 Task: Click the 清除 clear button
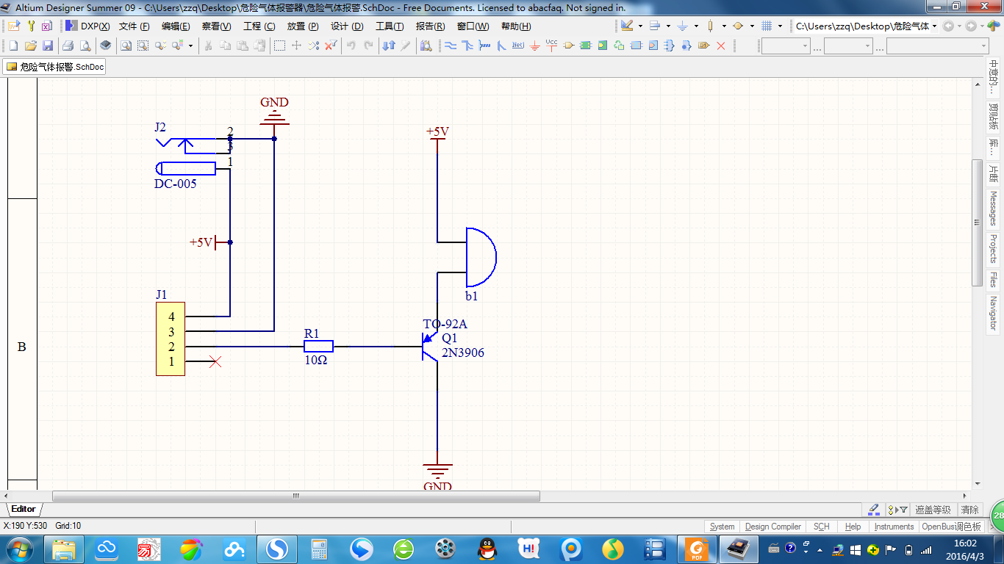click(x=969, y=510)
